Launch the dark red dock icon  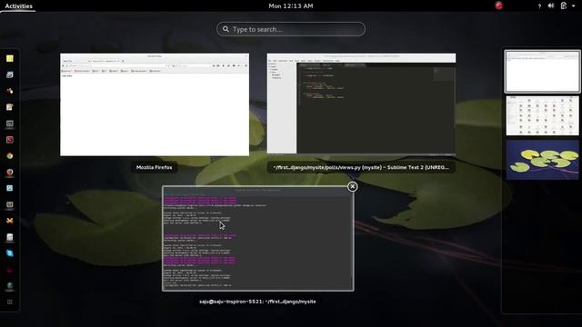tap(10, 270)
